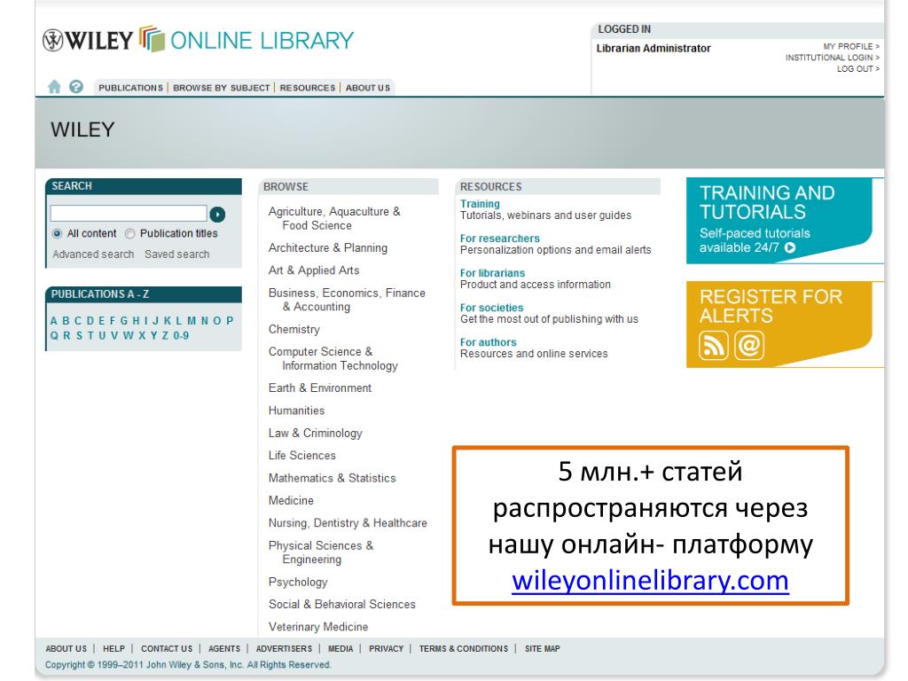Click the Register for Alerts banner heading

tap(771, 306)
